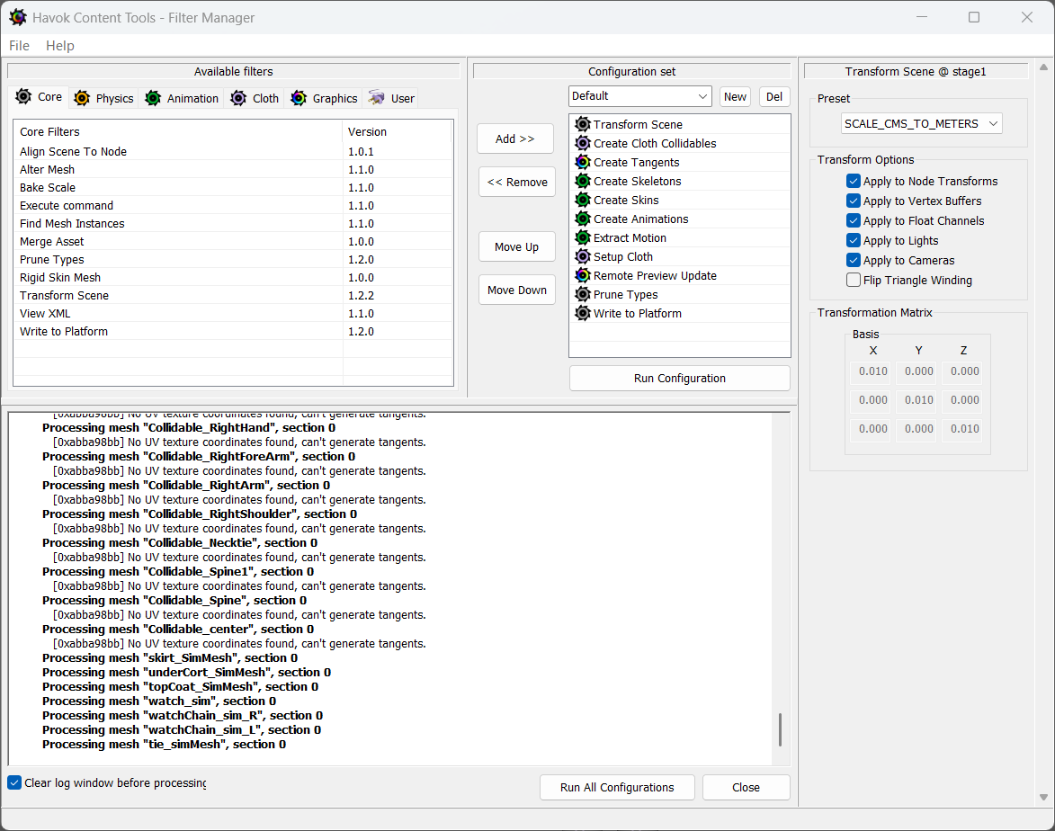
Task: Click the Core Filters column header
Action: pos(178,132)
